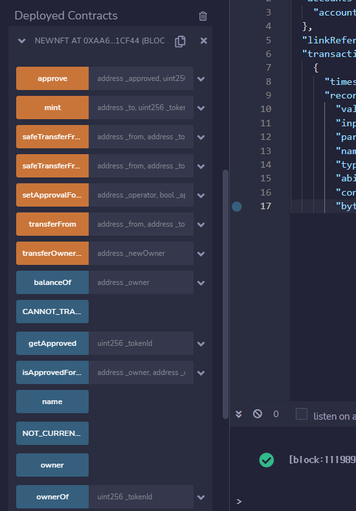Expand the isApprovedForAll parameters
Screen dimensions: 356x511
[201, 373]
